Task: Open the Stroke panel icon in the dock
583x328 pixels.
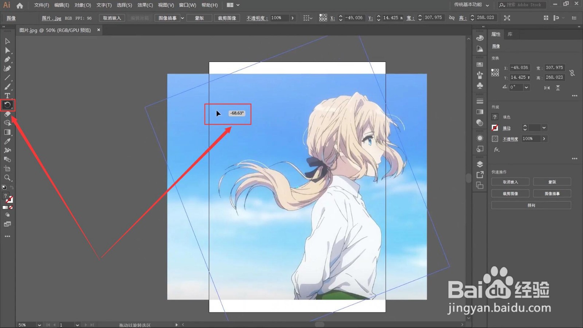Action: tap(480, 101)
